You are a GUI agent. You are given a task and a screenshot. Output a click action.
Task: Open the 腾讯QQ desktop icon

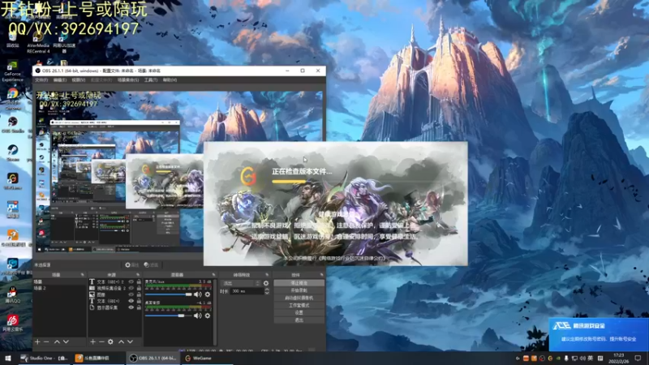(x=12, y=294)
